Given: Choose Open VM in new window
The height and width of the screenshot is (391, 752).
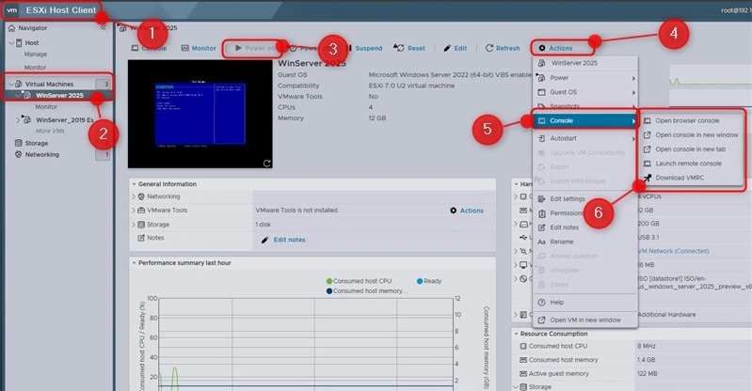Looking at the screenshot, I should coord(585,321).
